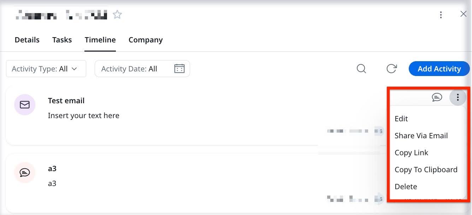Screen dimensions: 472x215
Task: Select Delete from the activity menu
Action: 406,187
